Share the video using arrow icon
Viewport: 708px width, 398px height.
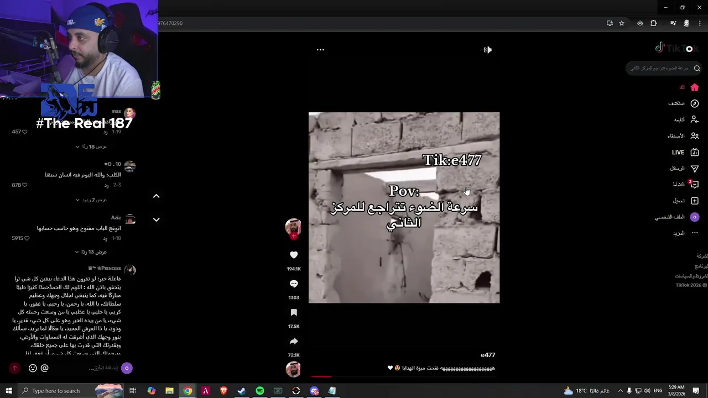pyautogui.click(x=294, y=341)
